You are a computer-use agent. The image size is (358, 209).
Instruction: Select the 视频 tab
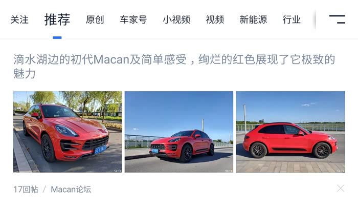(215, 19)
